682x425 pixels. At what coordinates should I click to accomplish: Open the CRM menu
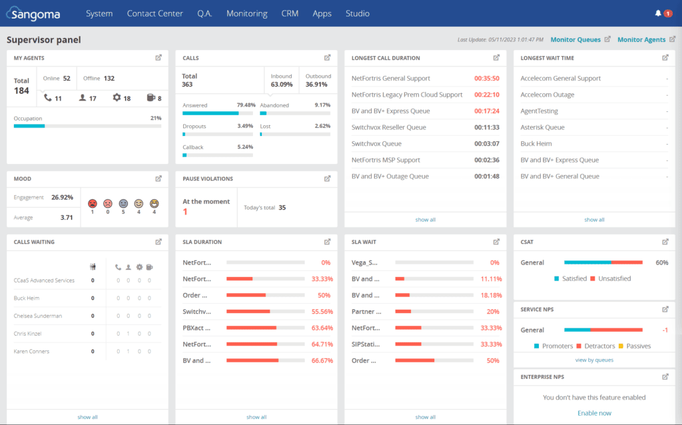[290, 13]
